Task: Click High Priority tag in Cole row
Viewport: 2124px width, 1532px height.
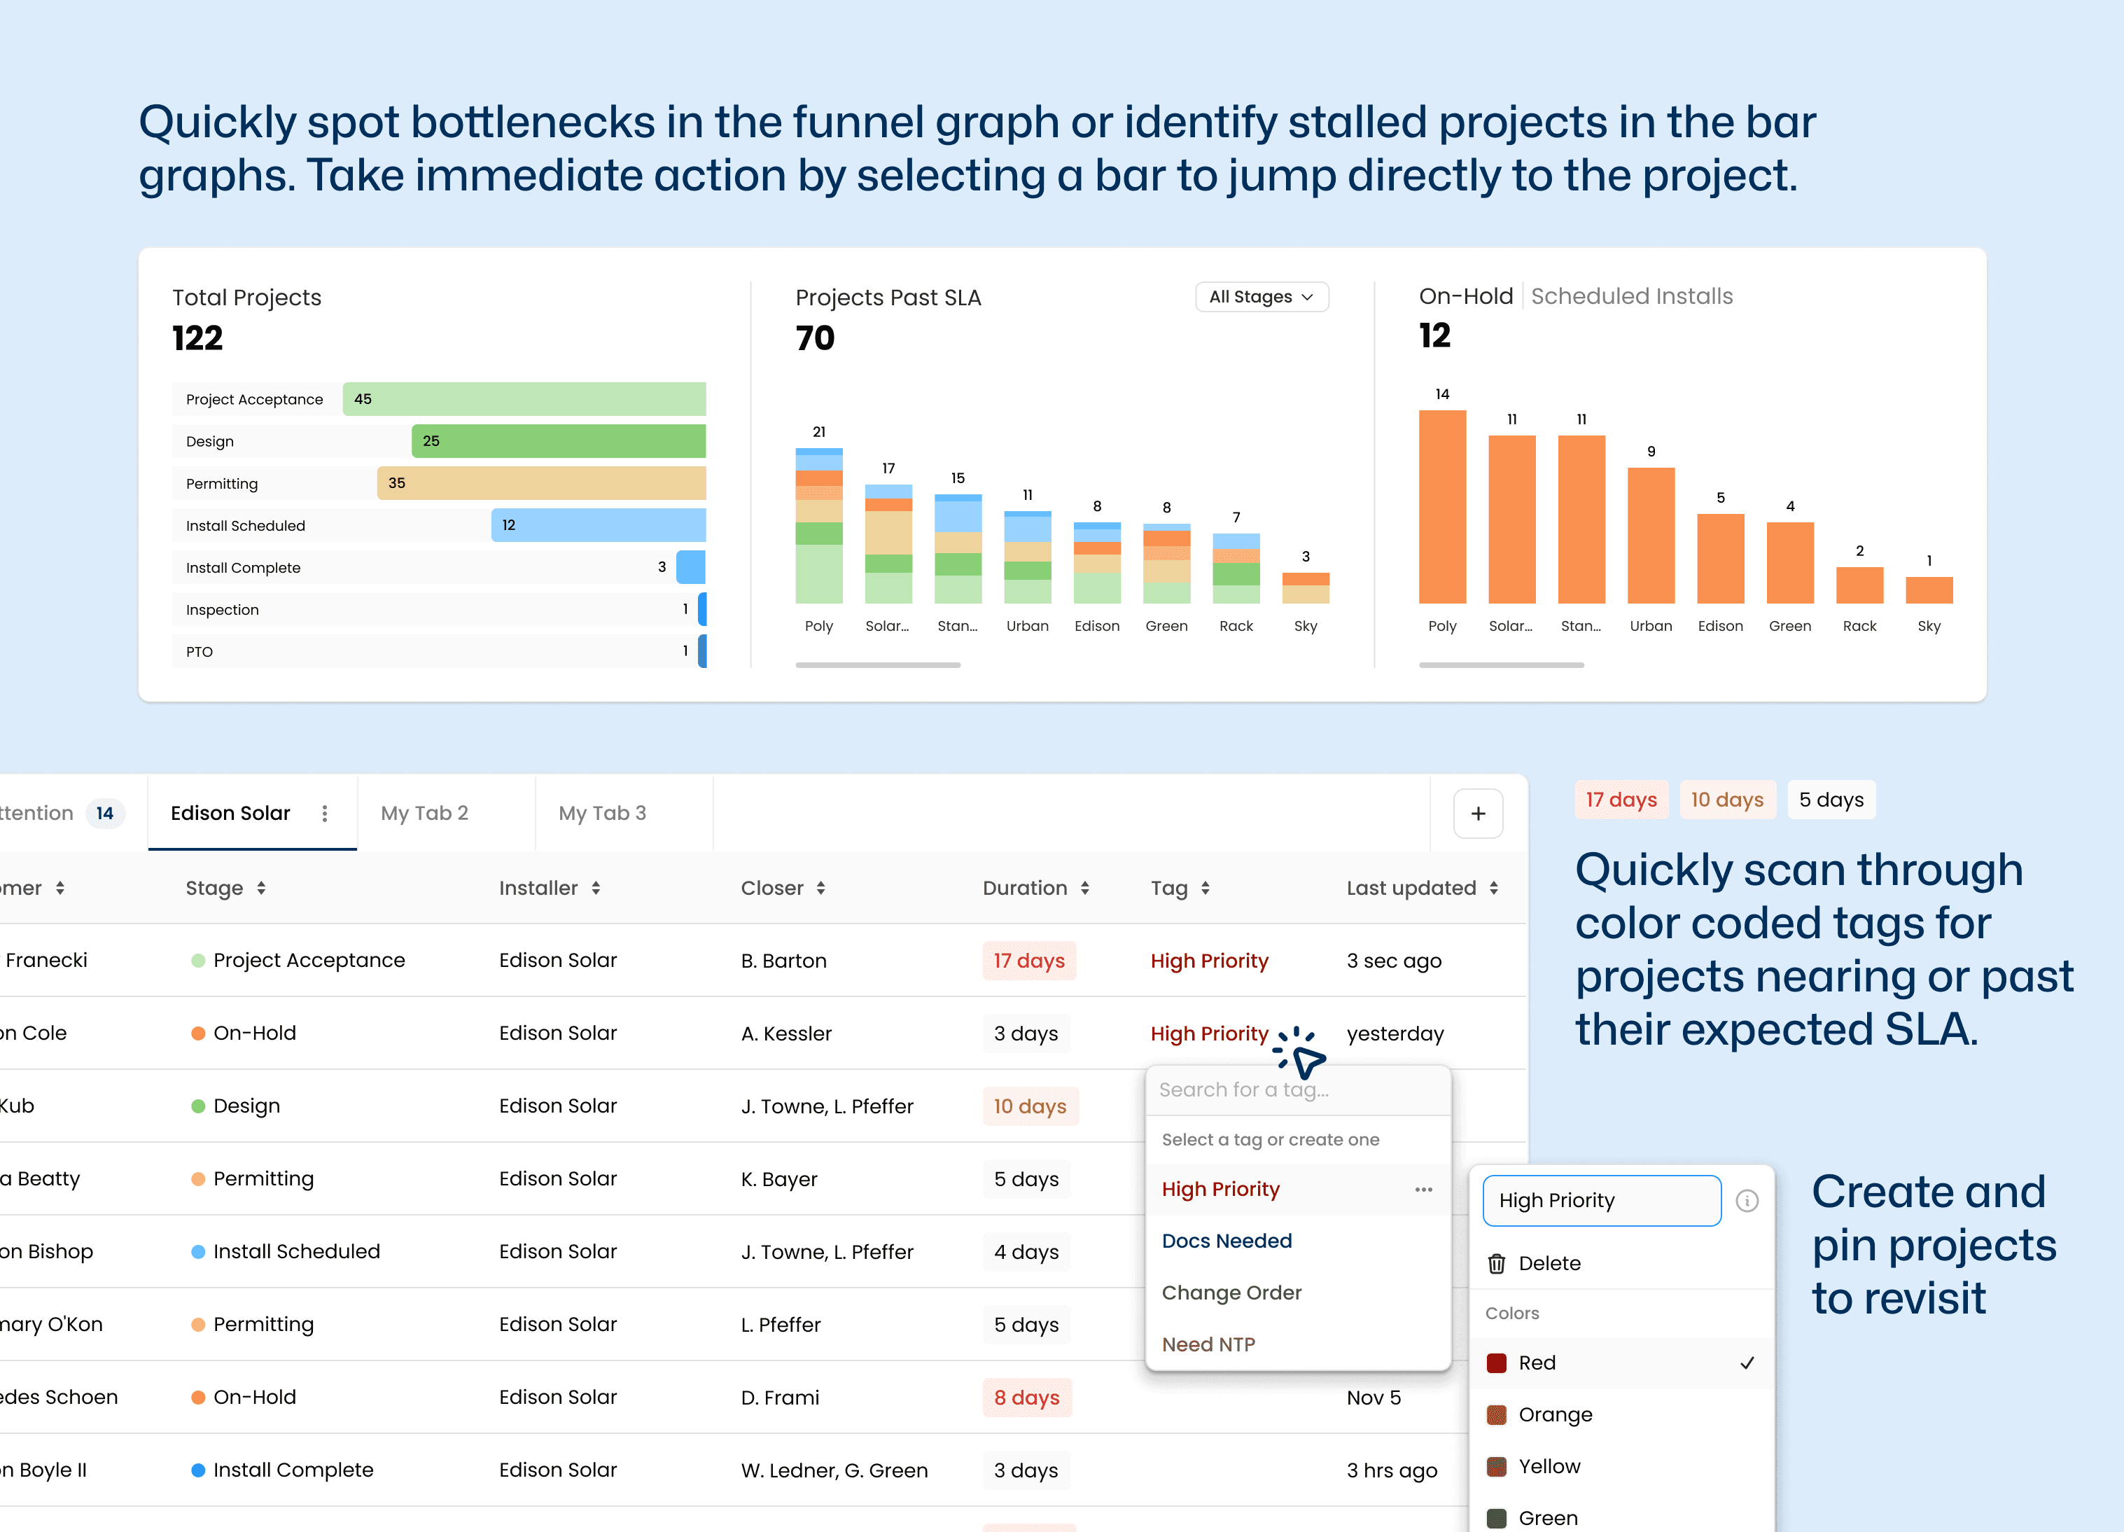Action: click(1209, 1033)
